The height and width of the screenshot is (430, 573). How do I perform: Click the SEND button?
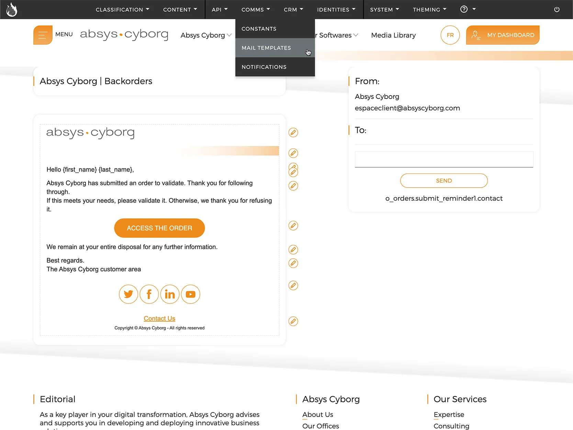(x=444, y=181)
